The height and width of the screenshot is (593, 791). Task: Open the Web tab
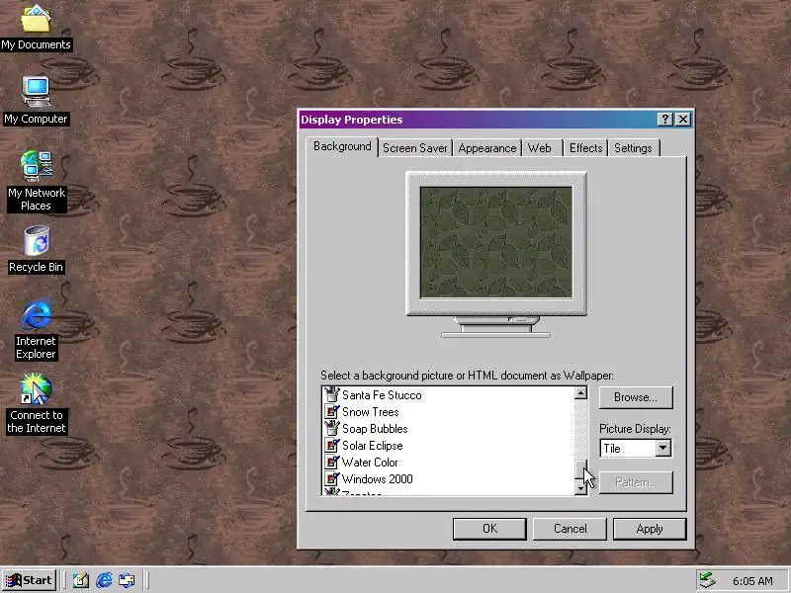coord(542,148)
